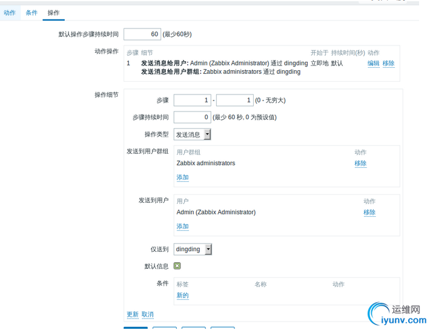430x330 pixels.
Task: Switch to the 条件 tab
Action: (31, 13)
